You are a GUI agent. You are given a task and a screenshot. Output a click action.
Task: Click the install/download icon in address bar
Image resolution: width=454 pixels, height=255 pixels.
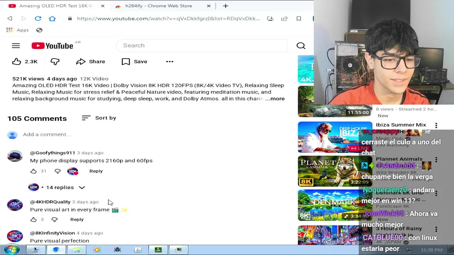270,18
